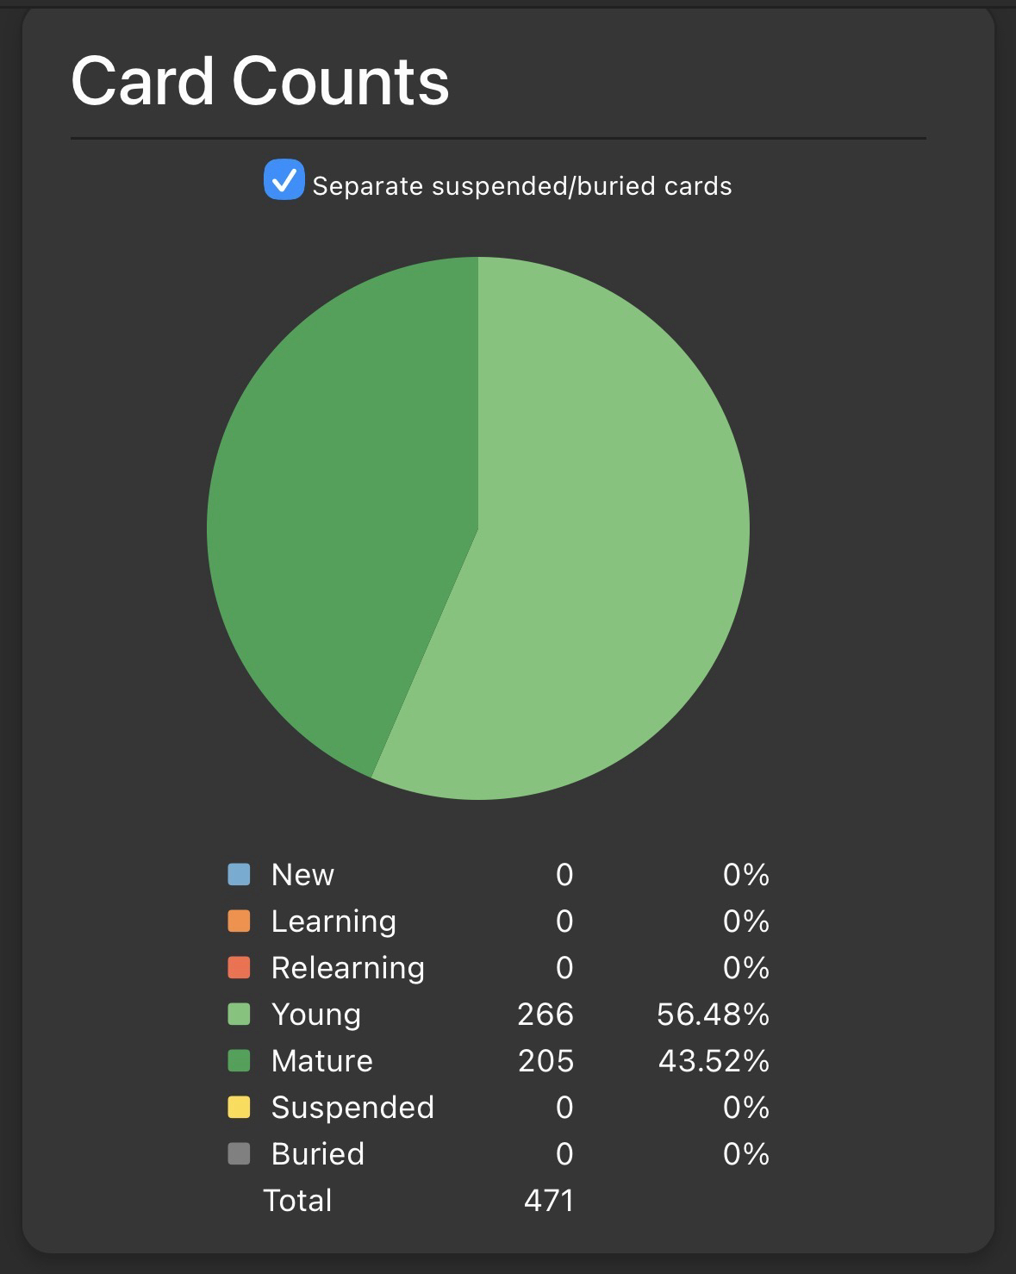Click the Learning label in legend
Viewport: 1016px width, 1274px height.
point(333,921)
